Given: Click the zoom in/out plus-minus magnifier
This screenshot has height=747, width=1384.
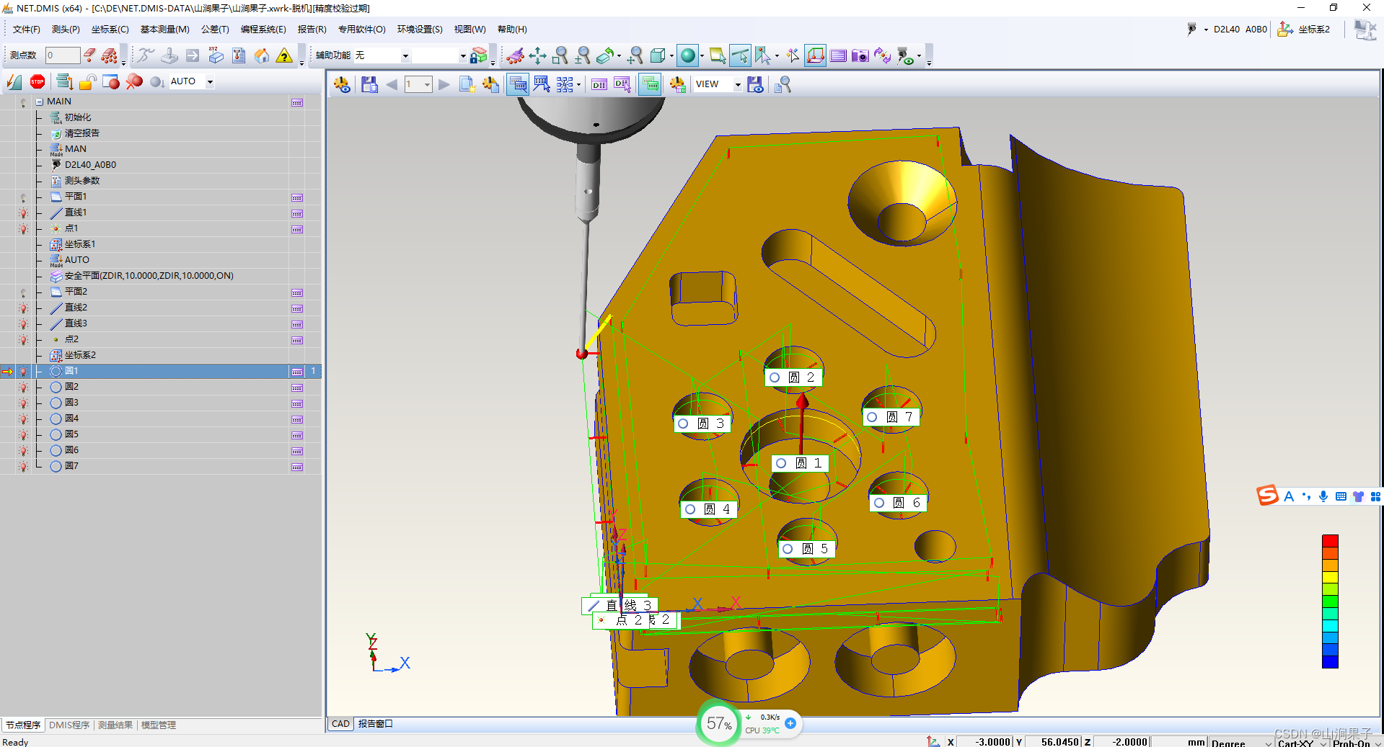Looking at the screenshot, I should (x=583, y=55).
